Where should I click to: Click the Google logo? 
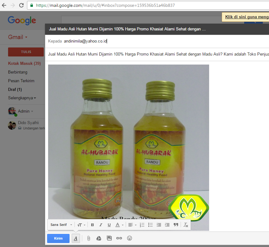pyautogui.click(x=22, y=20)
